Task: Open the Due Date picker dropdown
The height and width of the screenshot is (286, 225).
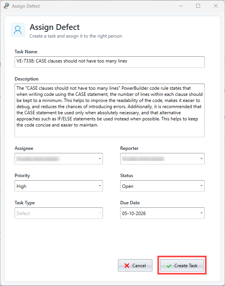Action: [x=162, y=213]
